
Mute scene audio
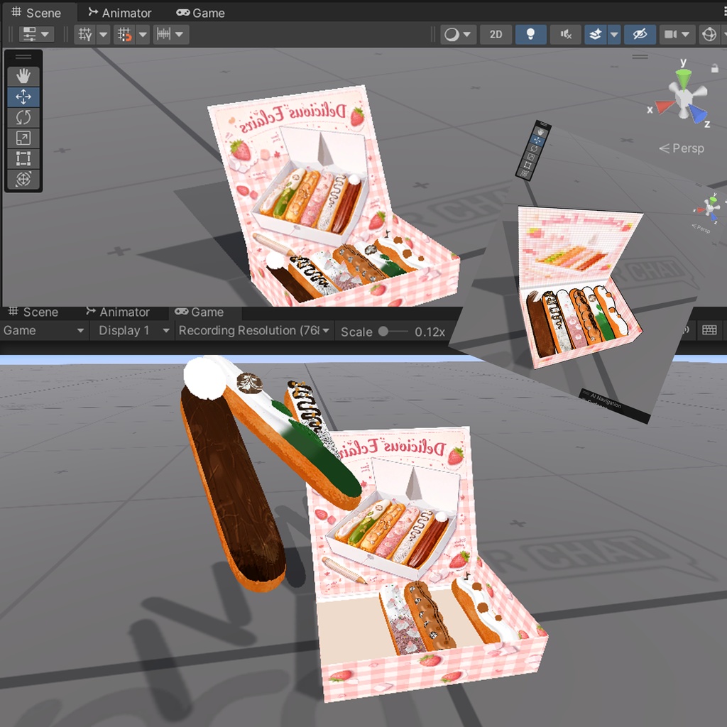(x=565, y=34)
